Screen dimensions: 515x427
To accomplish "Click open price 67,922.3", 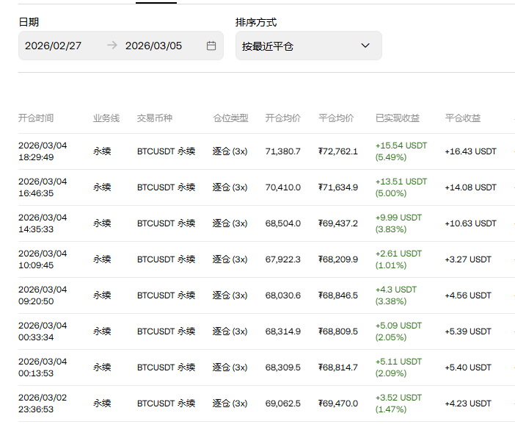I will pos(282,259).
